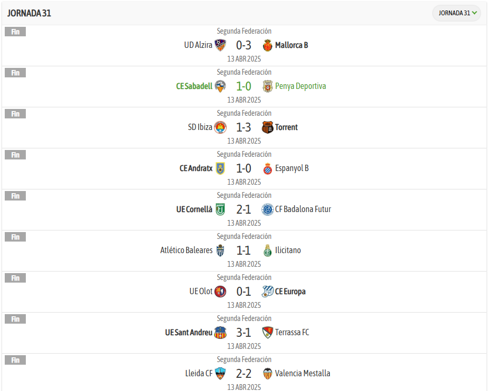
Task: Click the Fin status on Lleida CF match
Action: [x=15, y=360]
